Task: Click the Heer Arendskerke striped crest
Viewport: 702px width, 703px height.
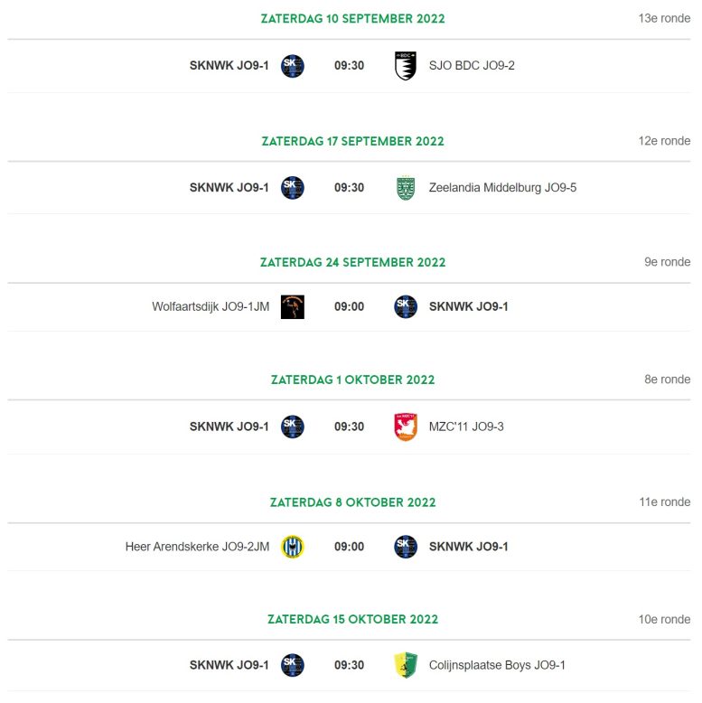Action: [x=293, y=547]
